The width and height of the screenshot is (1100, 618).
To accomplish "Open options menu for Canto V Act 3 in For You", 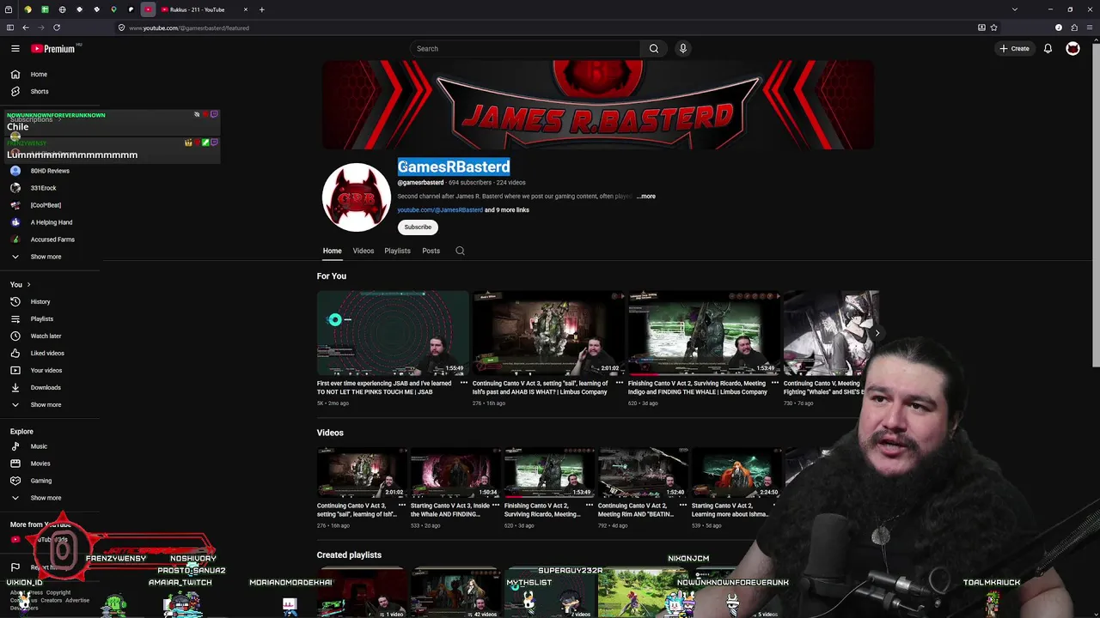I will click(x=620, y=384).
